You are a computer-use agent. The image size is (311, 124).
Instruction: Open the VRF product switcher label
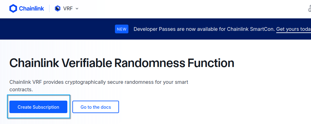click(68, 9)
